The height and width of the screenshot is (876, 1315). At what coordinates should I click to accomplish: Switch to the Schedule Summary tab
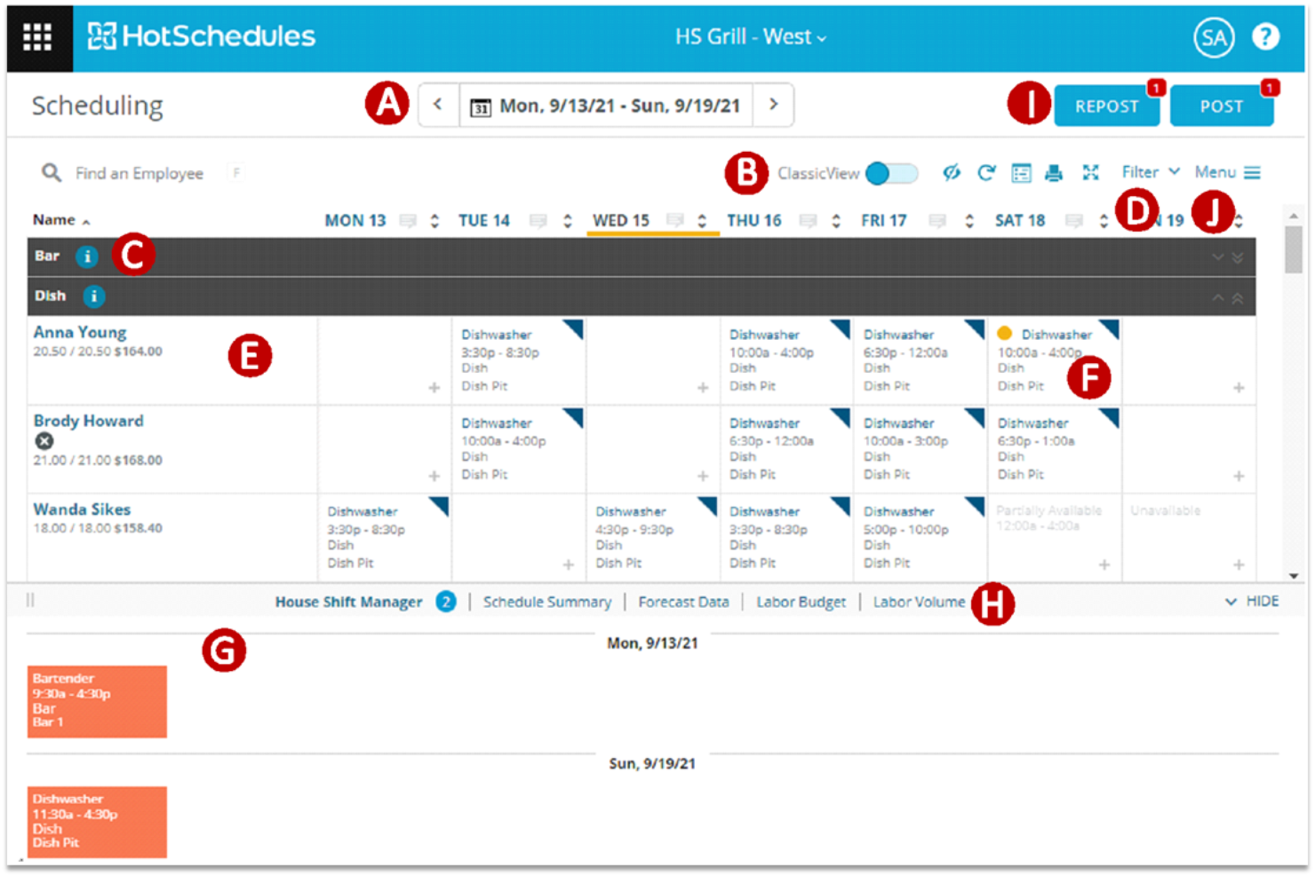546,602
